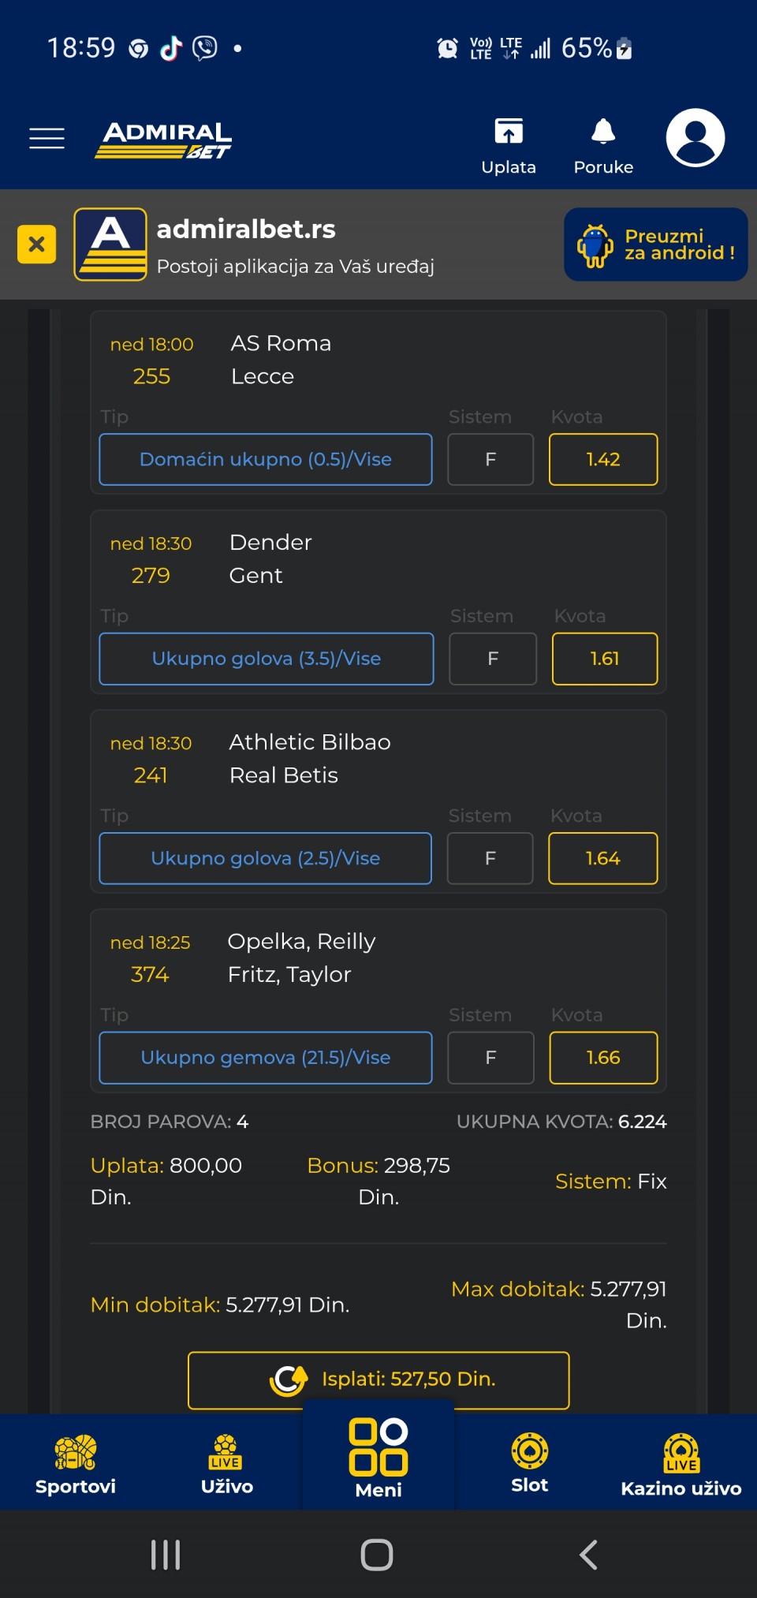757x1598 pixels.
Task: Open Sportovi tab in bottom bar
Action: (76, 1464)
